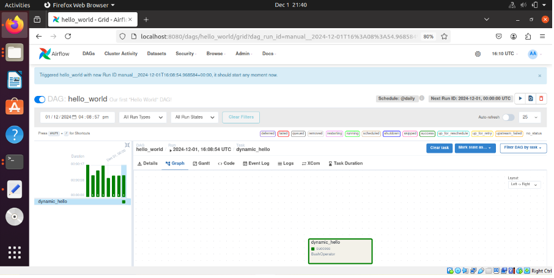Screen dimensions: 554x278
Task: Switch to the Event Log tab
Action: click(x=256, y=164)
